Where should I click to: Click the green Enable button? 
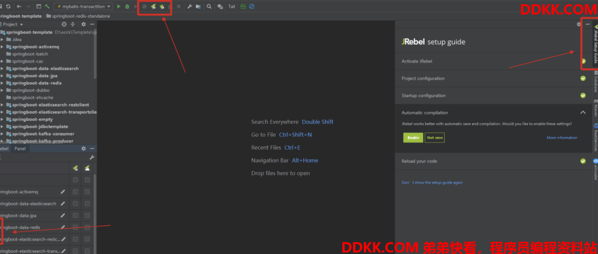pos(413,137)
